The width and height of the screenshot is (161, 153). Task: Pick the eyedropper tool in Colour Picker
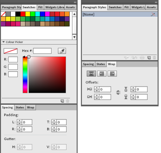click(62, 51)
